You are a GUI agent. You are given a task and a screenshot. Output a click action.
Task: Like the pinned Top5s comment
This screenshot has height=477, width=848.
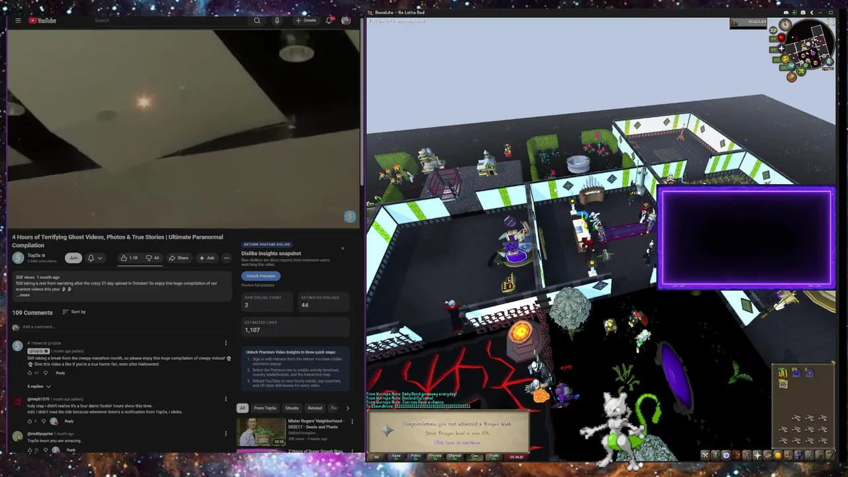click(x=30, y=373)
